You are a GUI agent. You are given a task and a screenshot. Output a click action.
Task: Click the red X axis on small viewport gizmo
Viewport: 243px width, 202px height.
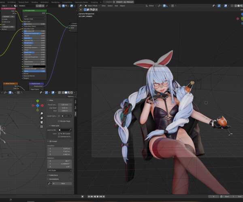[42, 105]
